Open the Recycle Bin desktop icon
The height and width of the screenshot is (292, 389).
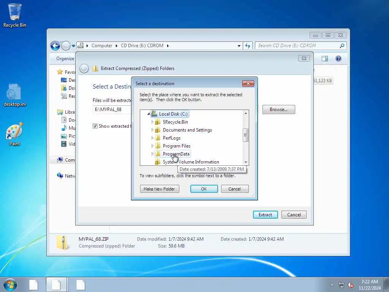point(15,15)
